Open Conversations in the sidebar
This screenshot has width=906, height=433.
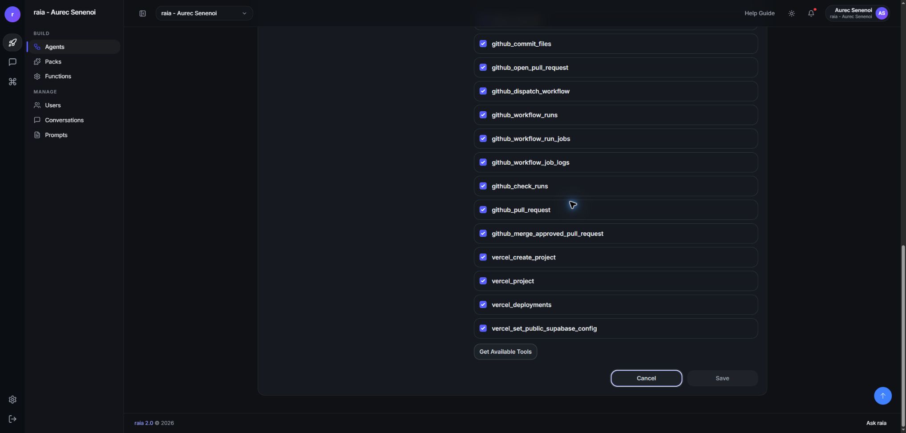click(73, 120)
